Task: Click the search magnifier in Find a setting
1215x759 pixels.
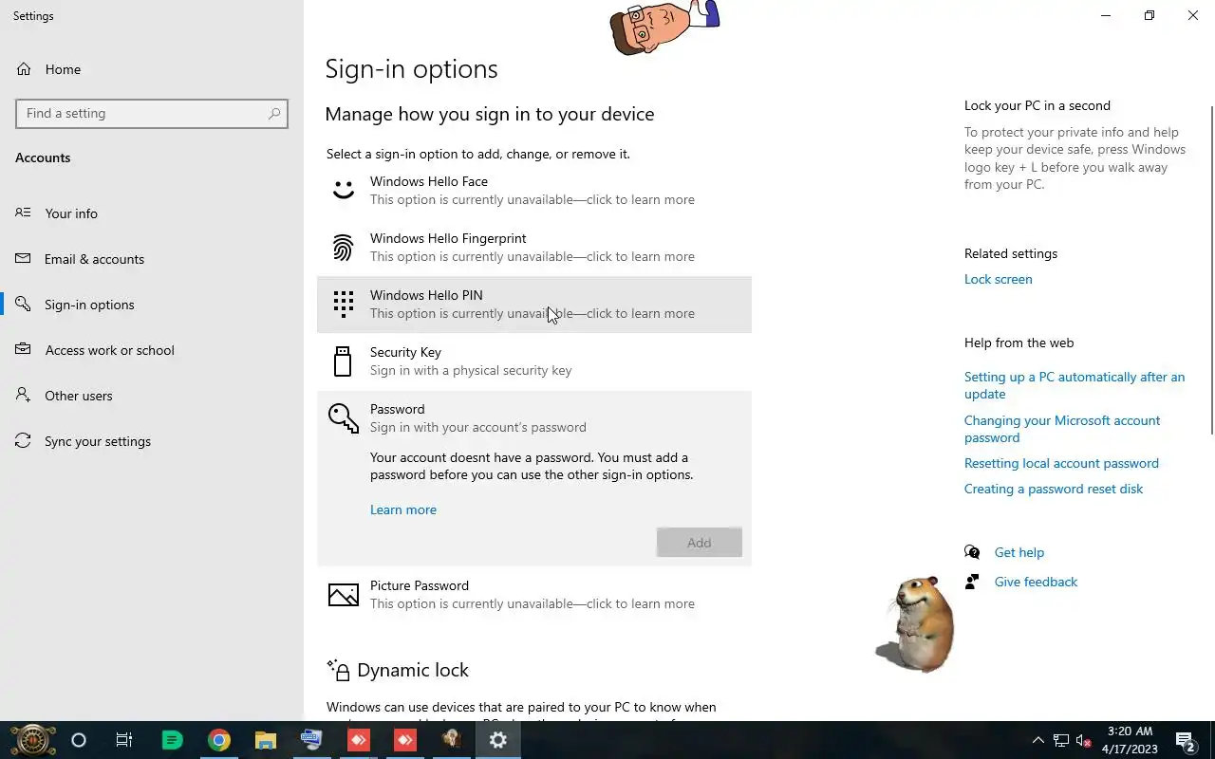Action: click(x=274, y=113)
